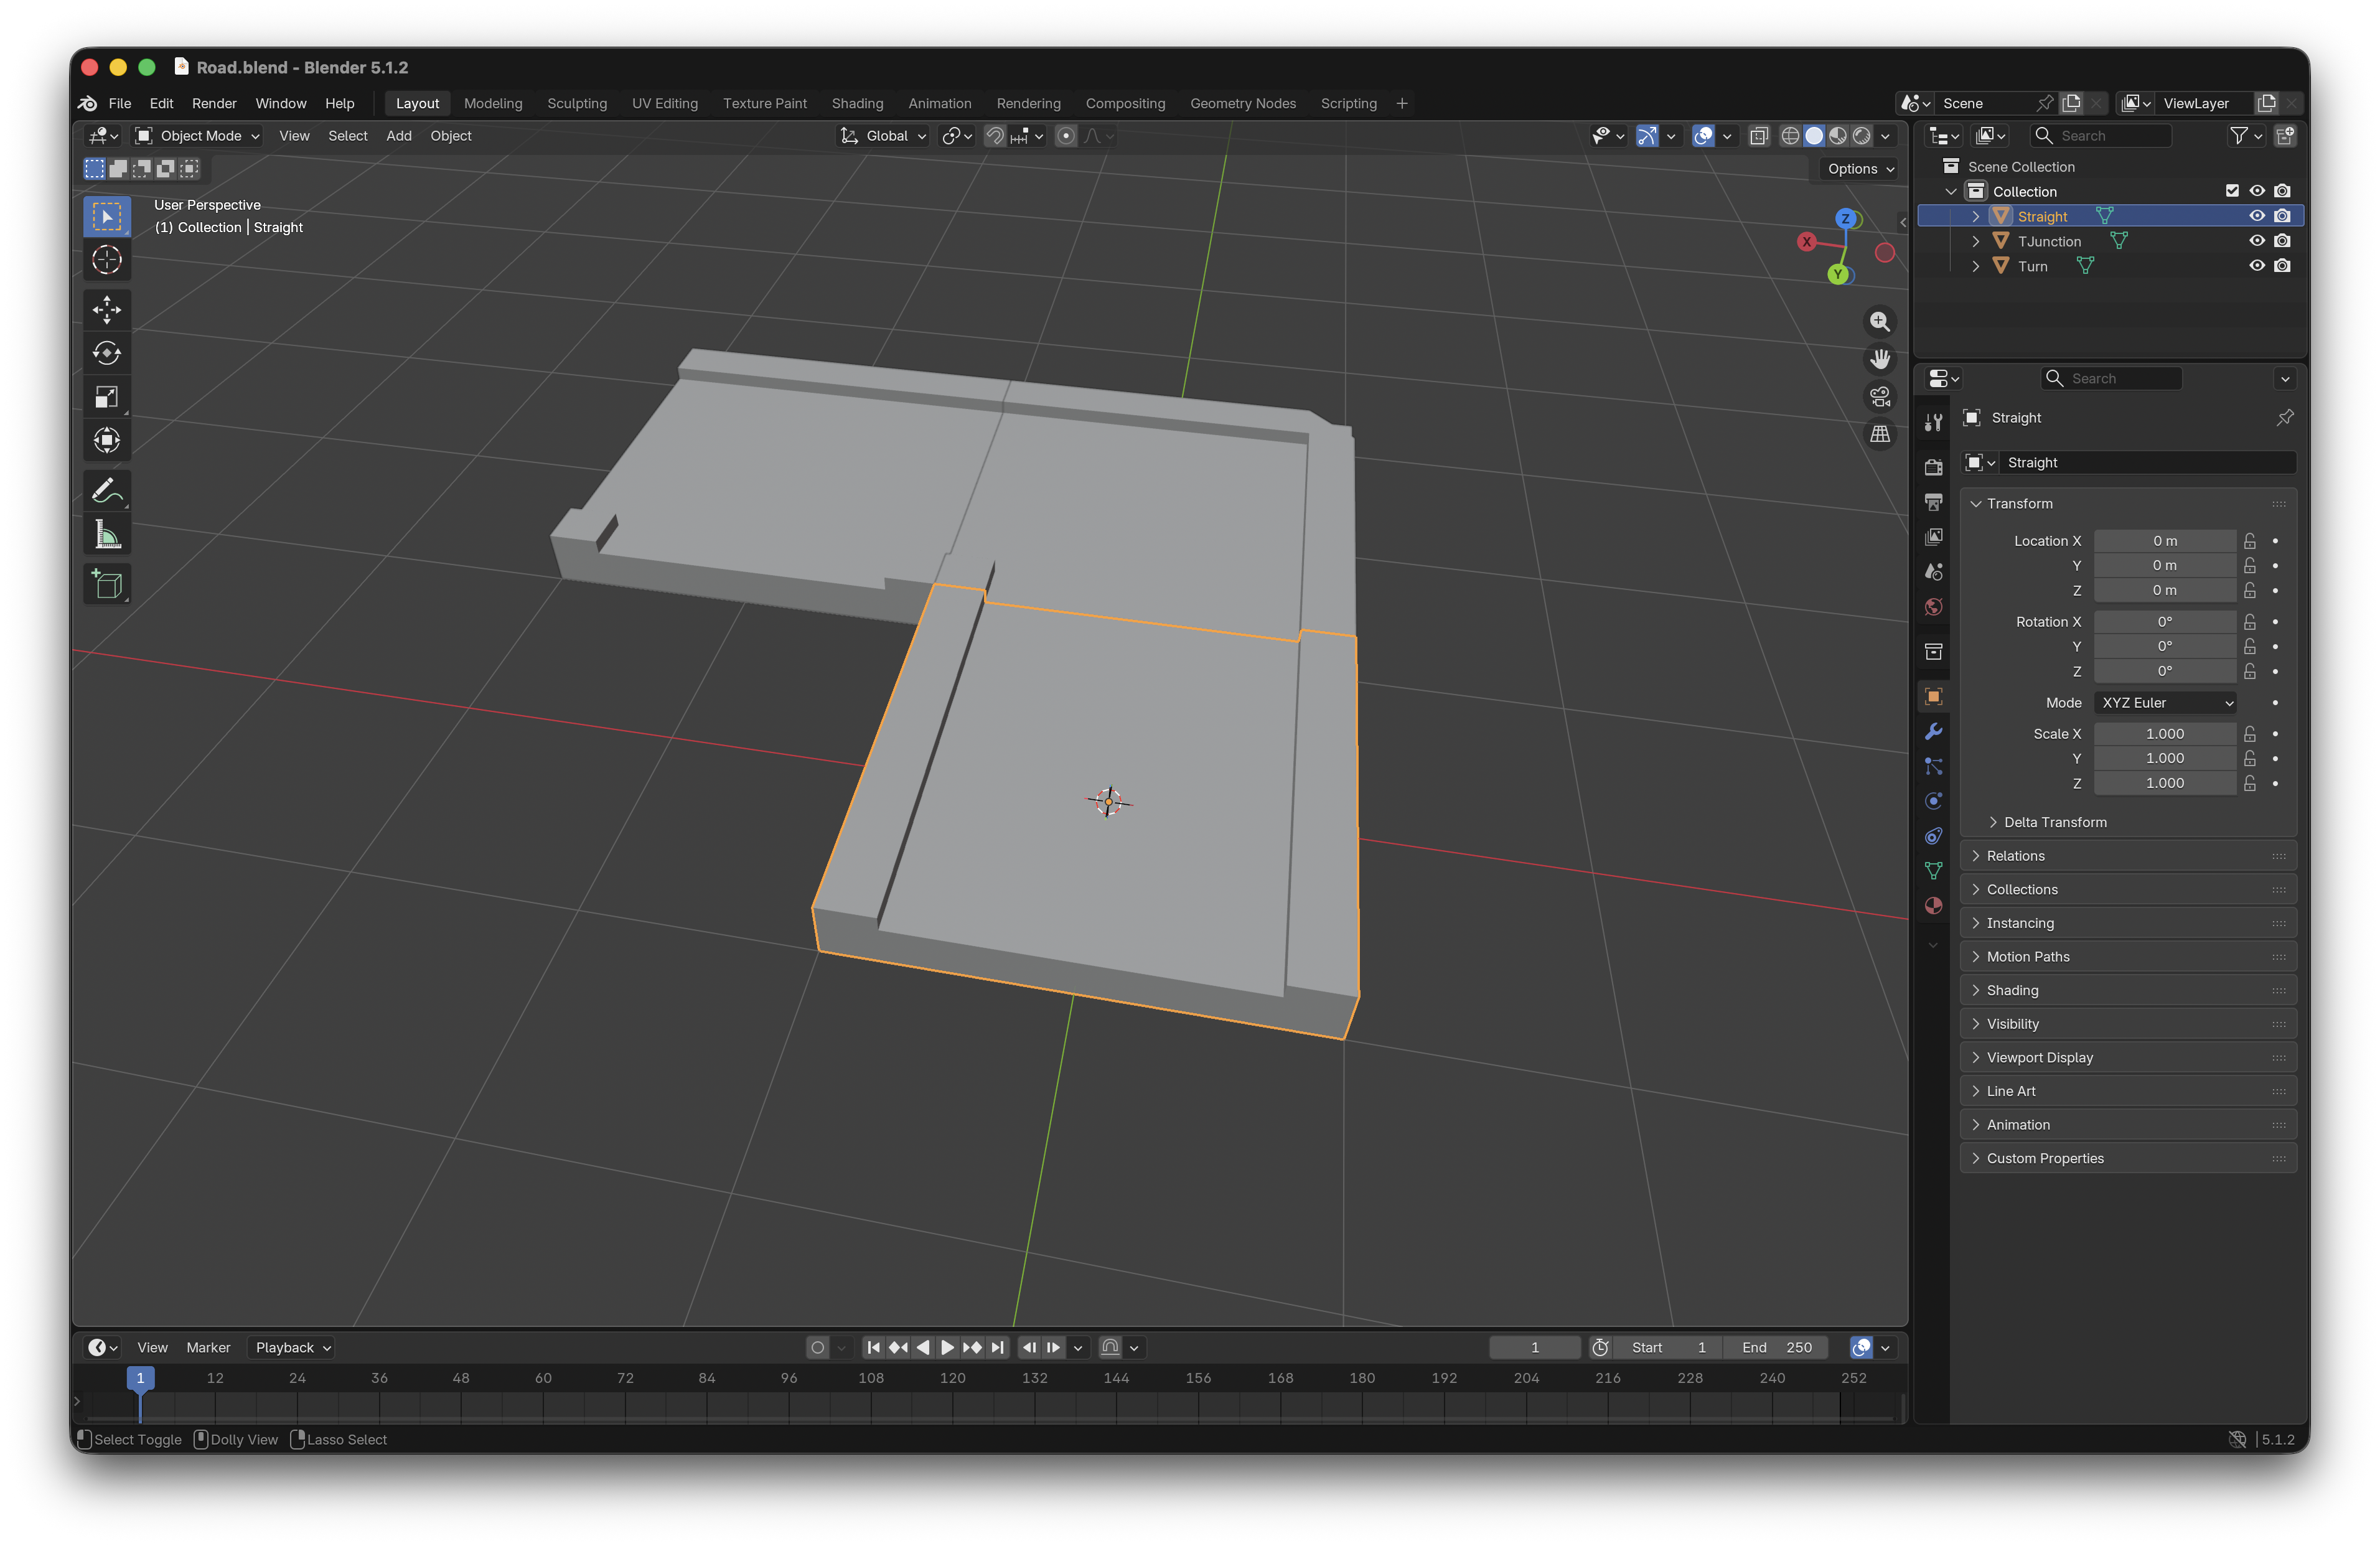
Task: Activate the Rotate tool
Action: click(x=107, y=353)
